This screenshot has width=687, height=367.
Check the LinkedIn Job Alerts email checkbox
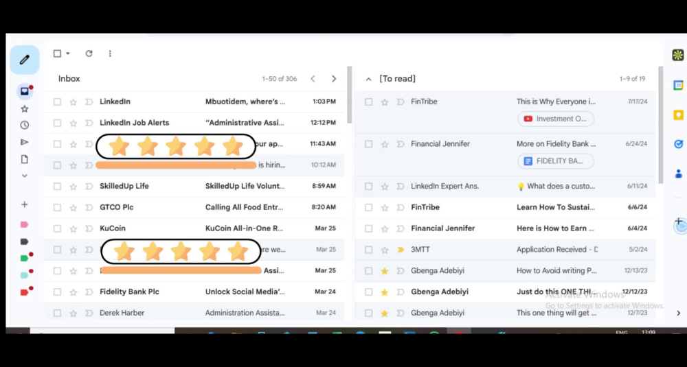(58, 123)
